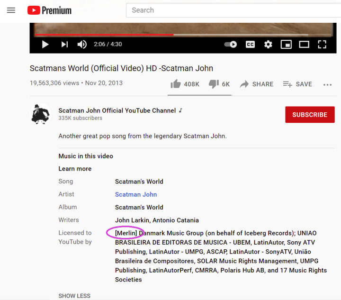This screenshot has width=341, height=300.
Task: Click the 19,563,306 views count
Action: tap(54, 83)
